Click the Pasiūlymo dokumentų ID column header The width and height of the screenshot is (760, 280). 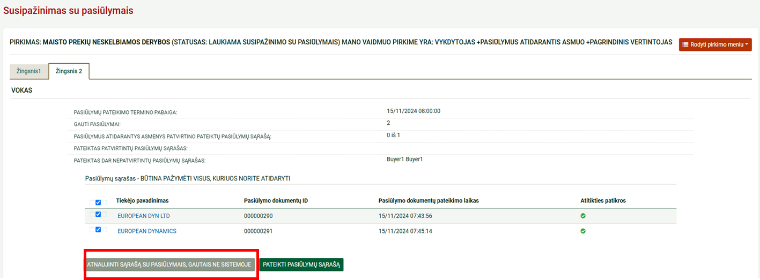click(x=276, y=201)
